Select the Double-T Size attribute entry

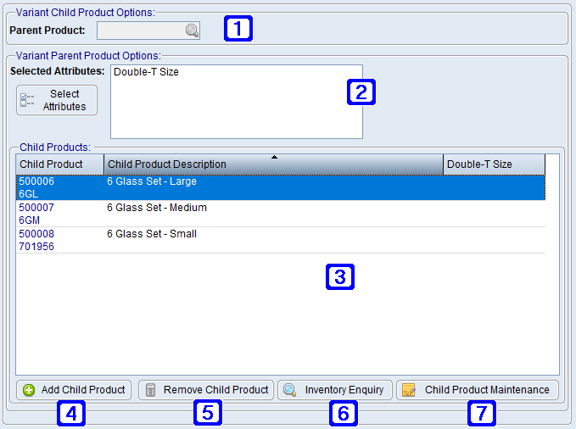point(146,72)
